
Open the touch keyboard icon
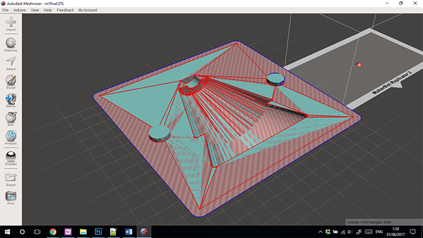(369, 232)
